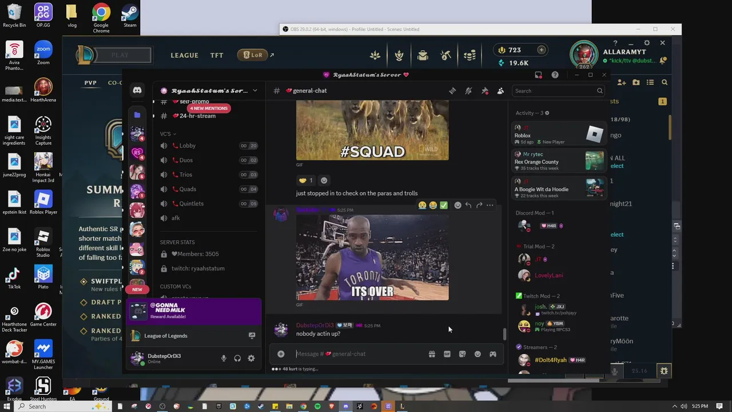Open the ITS OVER GIF thumbnail
This screenshot has height=412, width=732.
tap(372, 257)
